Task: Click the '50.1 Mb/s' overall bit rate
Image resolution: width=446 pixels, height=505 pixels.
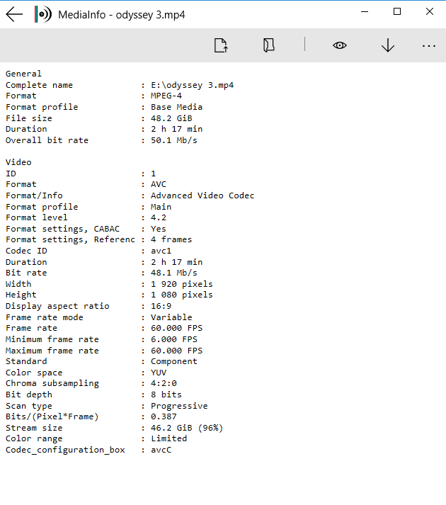Action: pyautogui.click(x=174, y=140)
